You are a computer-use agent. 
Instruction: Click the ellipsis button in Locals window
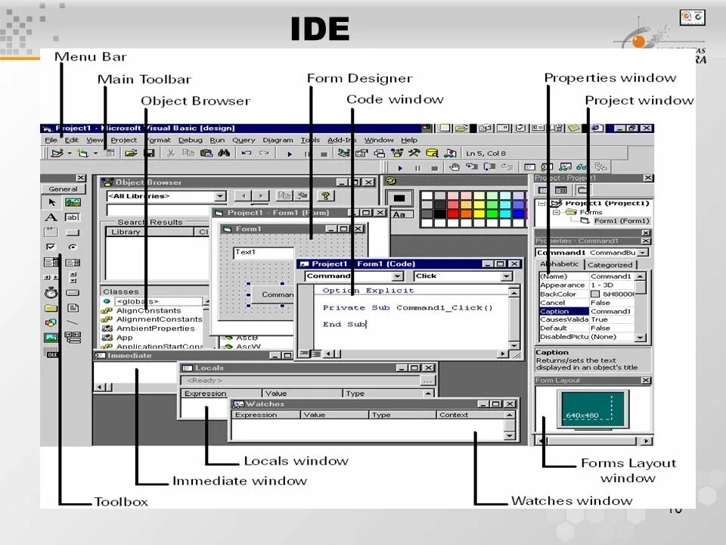(x=427, y=381)
